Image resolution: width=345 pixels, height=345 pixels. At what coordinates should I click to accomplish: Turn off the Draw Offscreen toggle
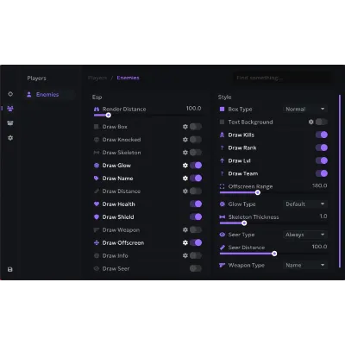[196, 242]
